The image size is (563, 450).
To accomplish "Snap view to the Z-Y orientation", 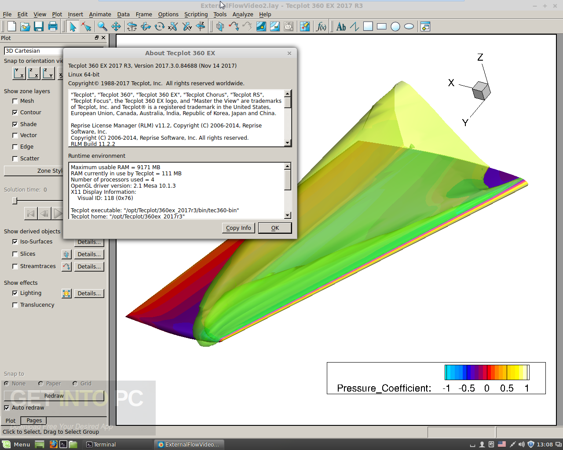I will click(x=48, y=73).
